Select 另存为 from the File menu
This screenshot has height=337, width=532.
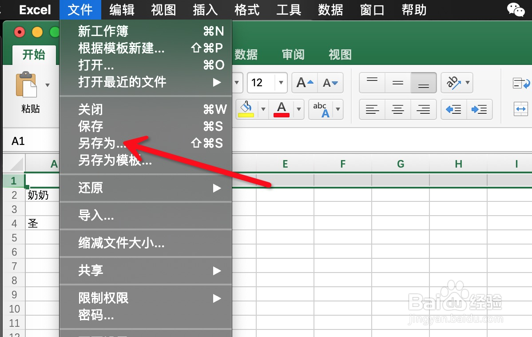point(107,144)
